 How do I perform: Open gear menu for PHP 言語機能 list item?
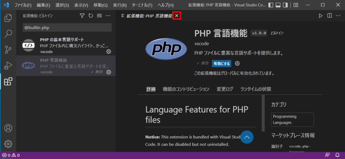(x=108, y=72)
